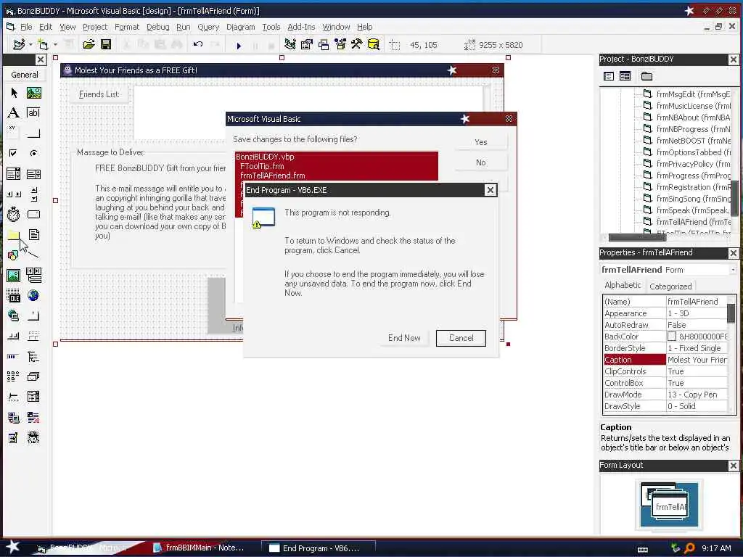Select the TextBox tool (ab| icon)
The image size is (743, 557).
tap(33, 112)
